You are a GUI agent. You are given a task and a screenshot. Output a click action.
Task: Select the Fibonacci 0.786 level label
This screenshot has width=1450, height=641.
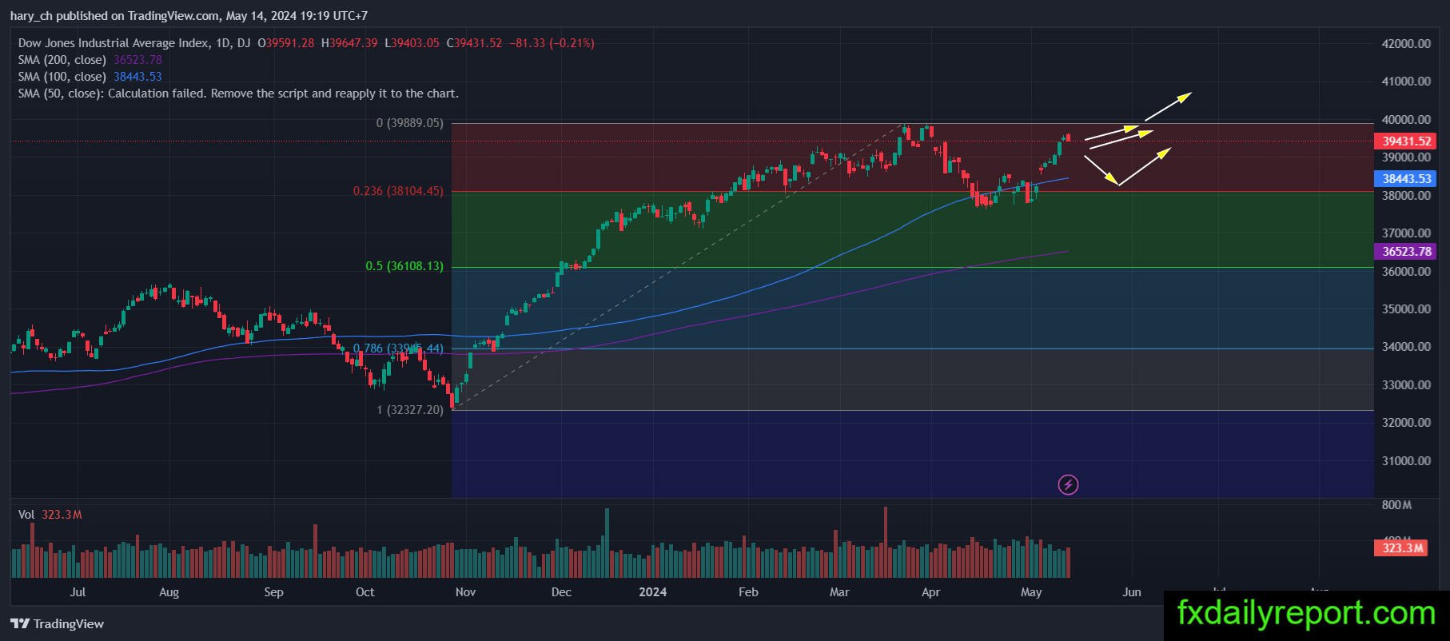[x=398, y=348]
